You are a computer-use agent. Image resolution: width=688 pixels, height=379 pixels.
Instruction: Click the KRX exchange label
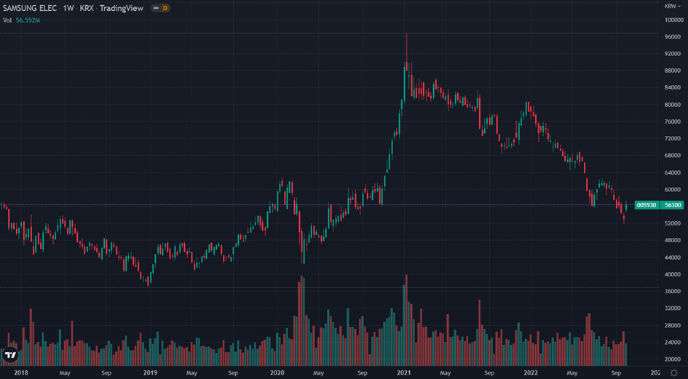[87, 8]
